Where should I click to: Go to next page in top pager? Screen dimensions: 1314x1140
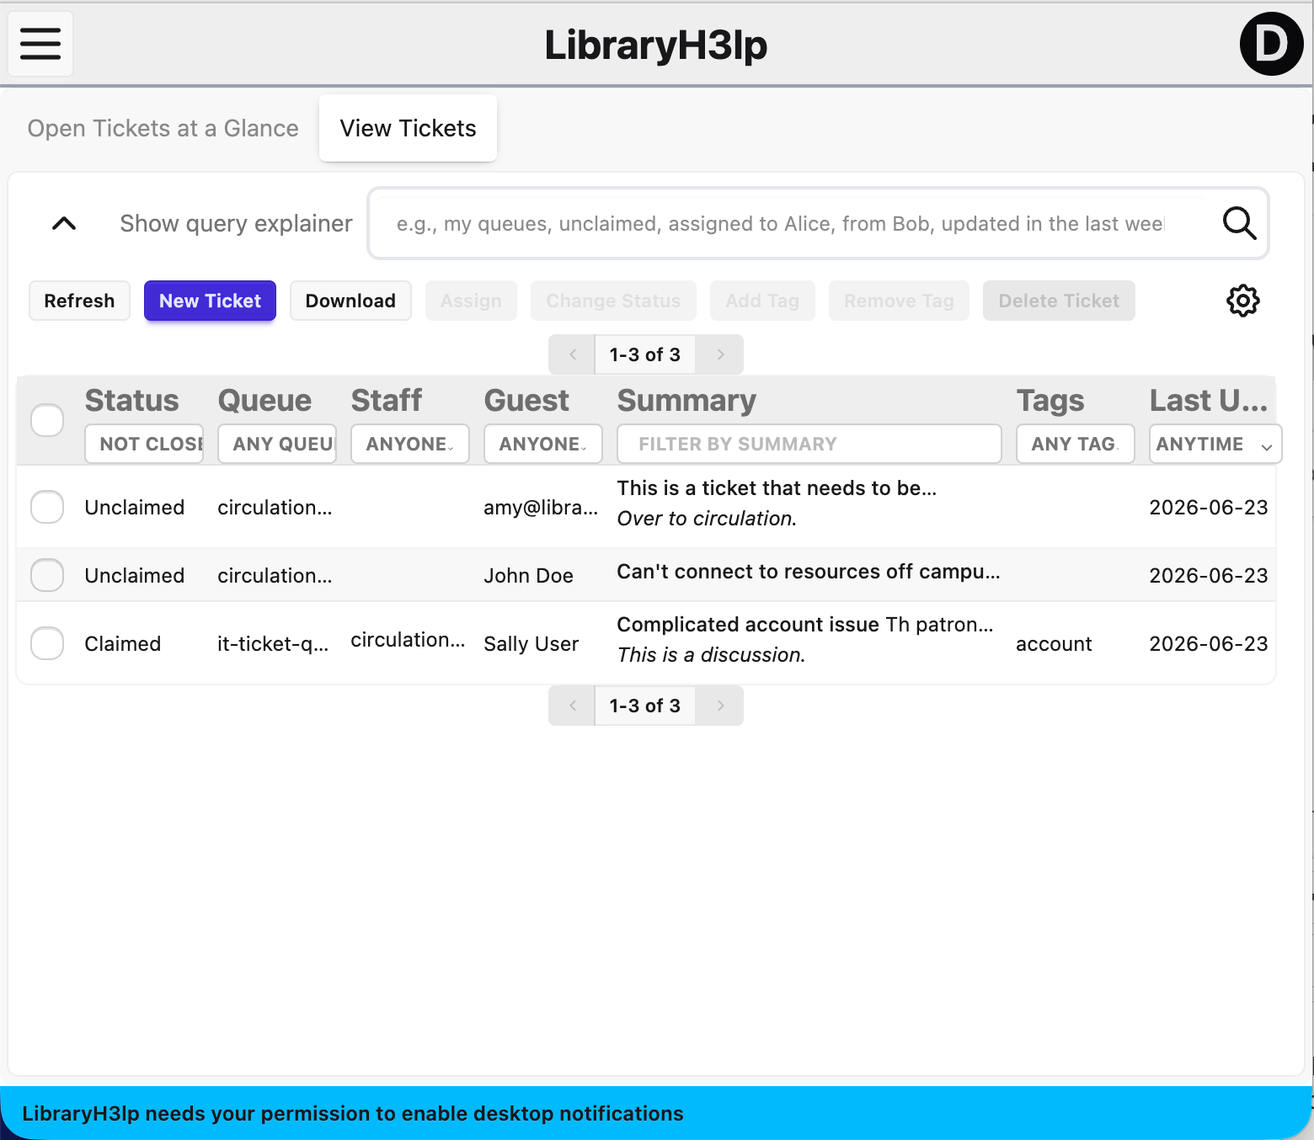pyautogui.click(x=720, y=354)
